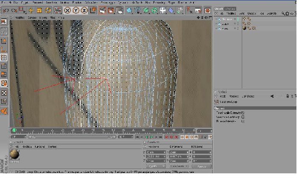Toggle the first checkbox under Opzioni
This screenshot has width=299, height=187.
coord(243,113)
